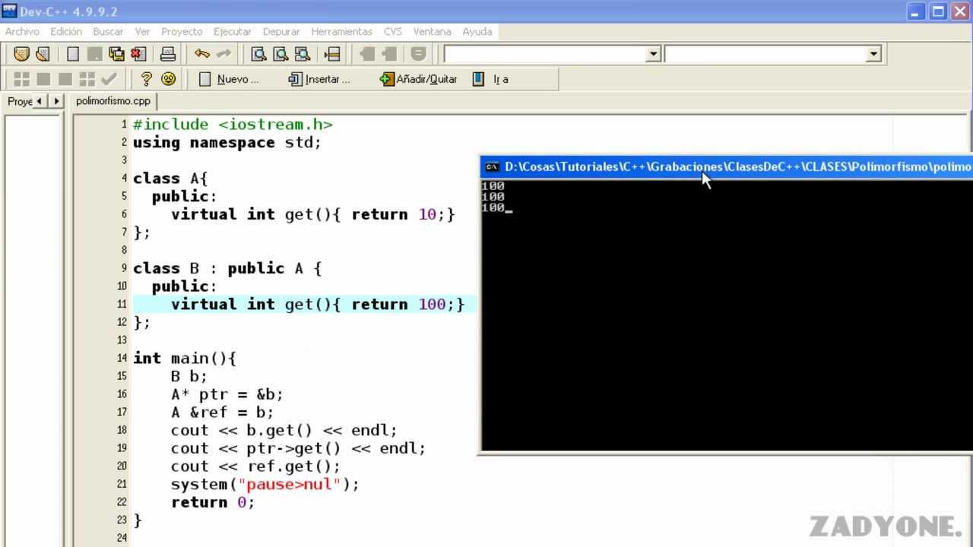973x547 pixels.
Task: Click the About smiley face icon
Action: pyautogui.click(x=169, y=79)
